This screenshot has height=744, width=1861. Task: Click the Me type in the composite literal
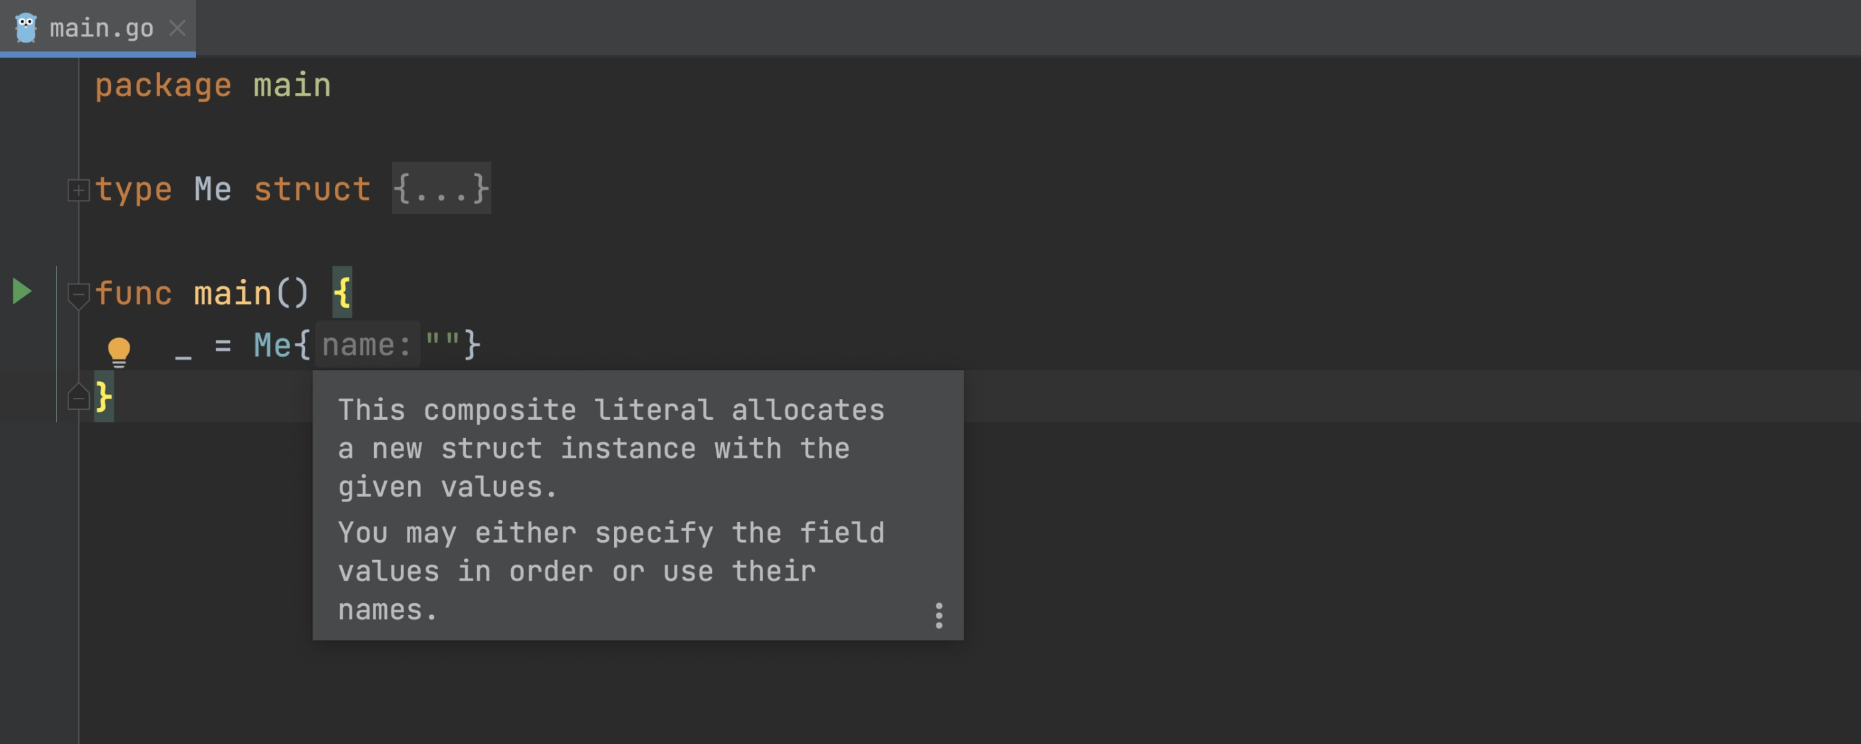(273, 345)
